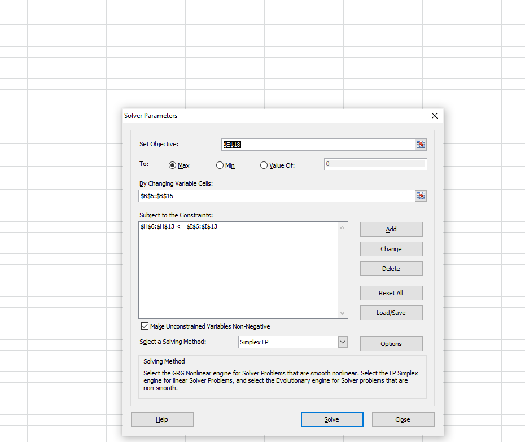Click the Simplex LP combo box

(x=288, y=342)
